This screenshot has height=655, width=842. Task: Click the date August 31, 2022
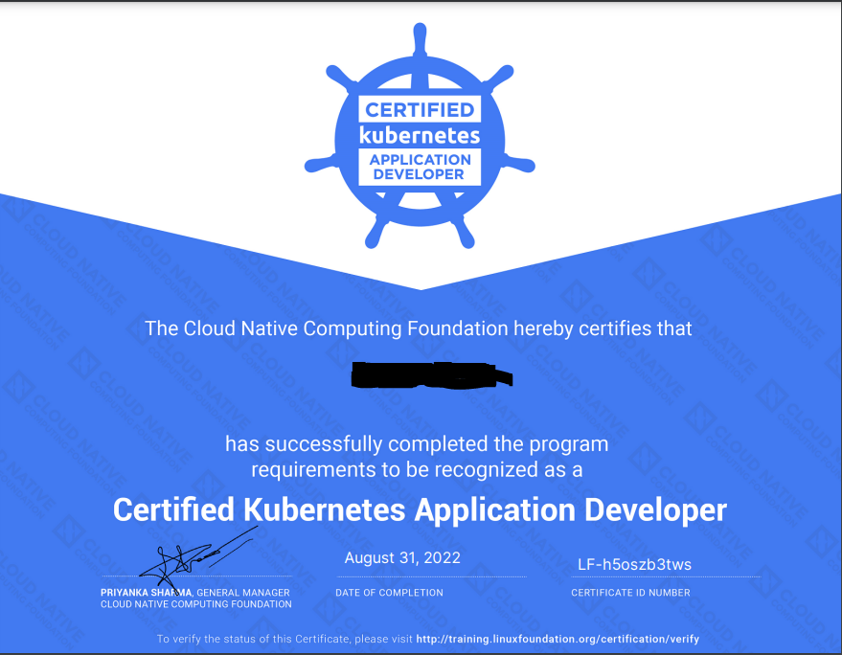point(402,558)
